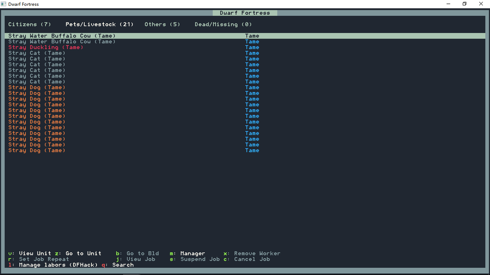
Task: Switch to the Citizens (7) tab
Action: point(30,24)
